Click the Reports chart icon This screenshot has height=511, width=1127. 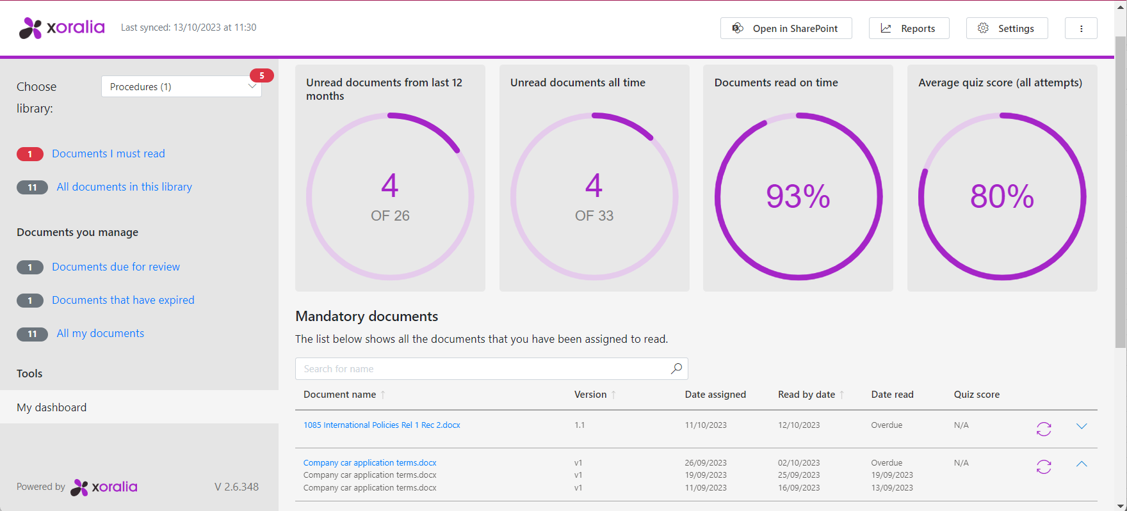point(886,28)
